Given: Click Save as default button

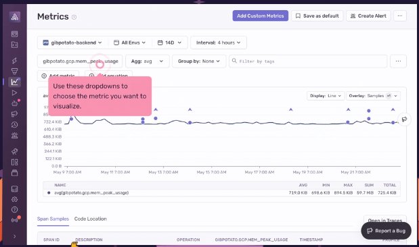Looking at the screenshot, I should tap(317, 16).
